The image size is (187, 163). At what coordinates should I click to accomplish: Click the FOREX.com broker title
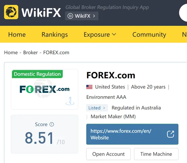[111, 75]
